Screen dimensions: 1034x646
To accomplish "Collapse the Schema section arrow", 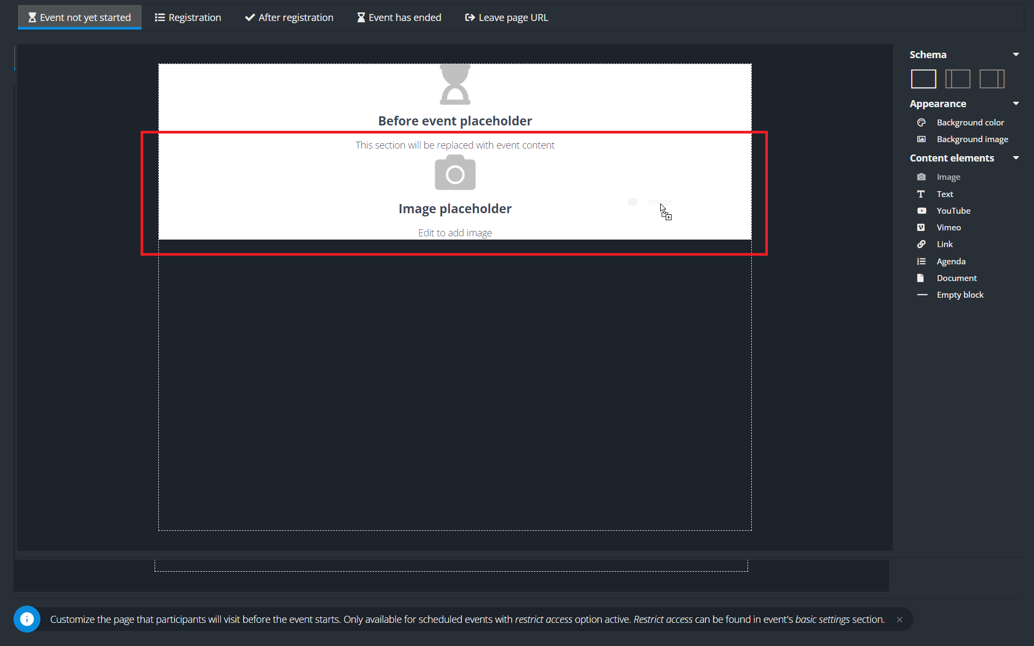I will [x=1016, y=54].
